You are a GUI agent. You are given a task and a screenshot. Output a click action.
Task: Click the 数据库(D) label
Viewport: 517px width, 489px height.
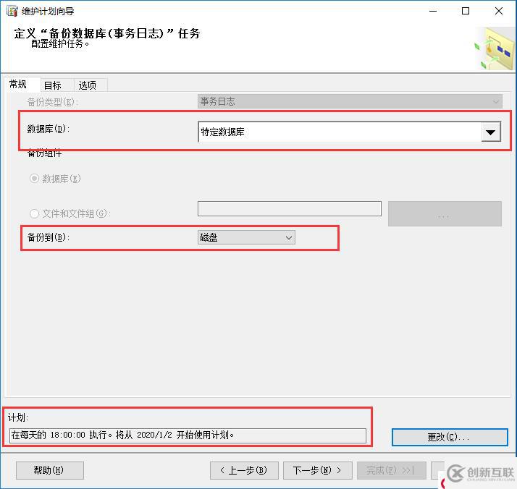(x=49, y=129)
